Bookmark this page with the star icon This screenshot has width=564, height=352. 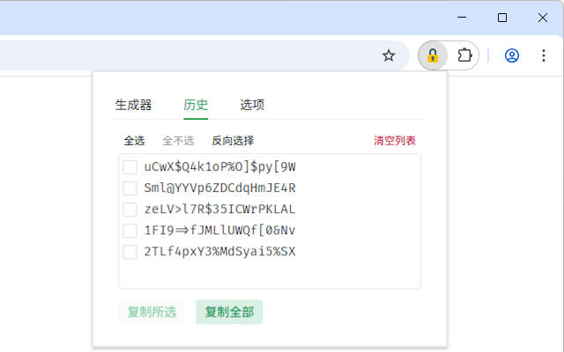click(389, 55)
